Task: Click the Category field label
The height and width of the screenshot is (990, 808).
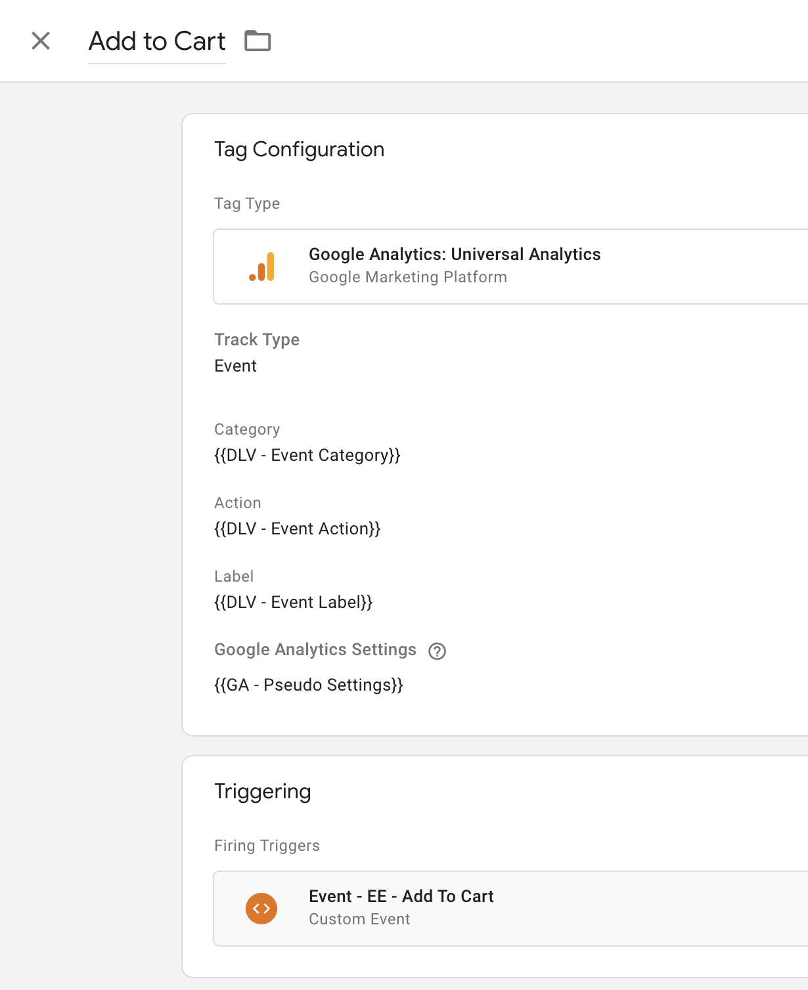Action: [247, 429]
